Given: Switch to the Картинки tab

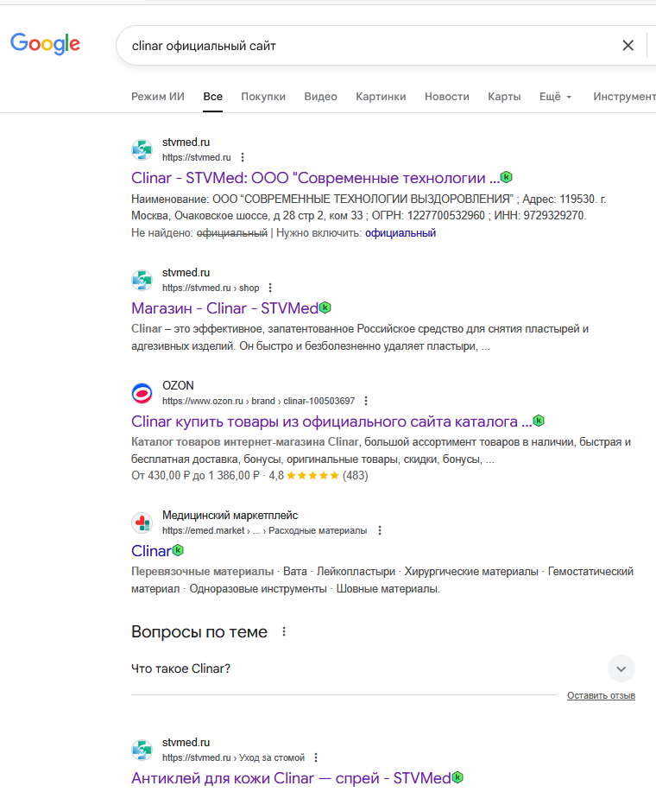Looking at the screenshot, I should coord(381,97).
